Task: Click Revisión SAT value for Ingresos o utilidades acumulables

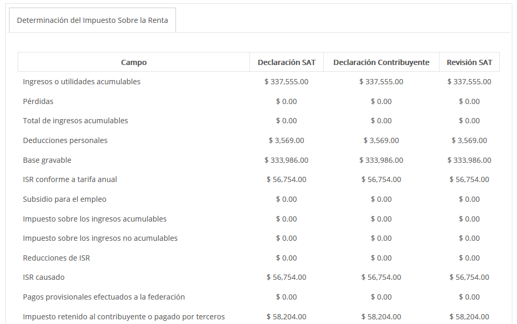Action: (469, 82)
